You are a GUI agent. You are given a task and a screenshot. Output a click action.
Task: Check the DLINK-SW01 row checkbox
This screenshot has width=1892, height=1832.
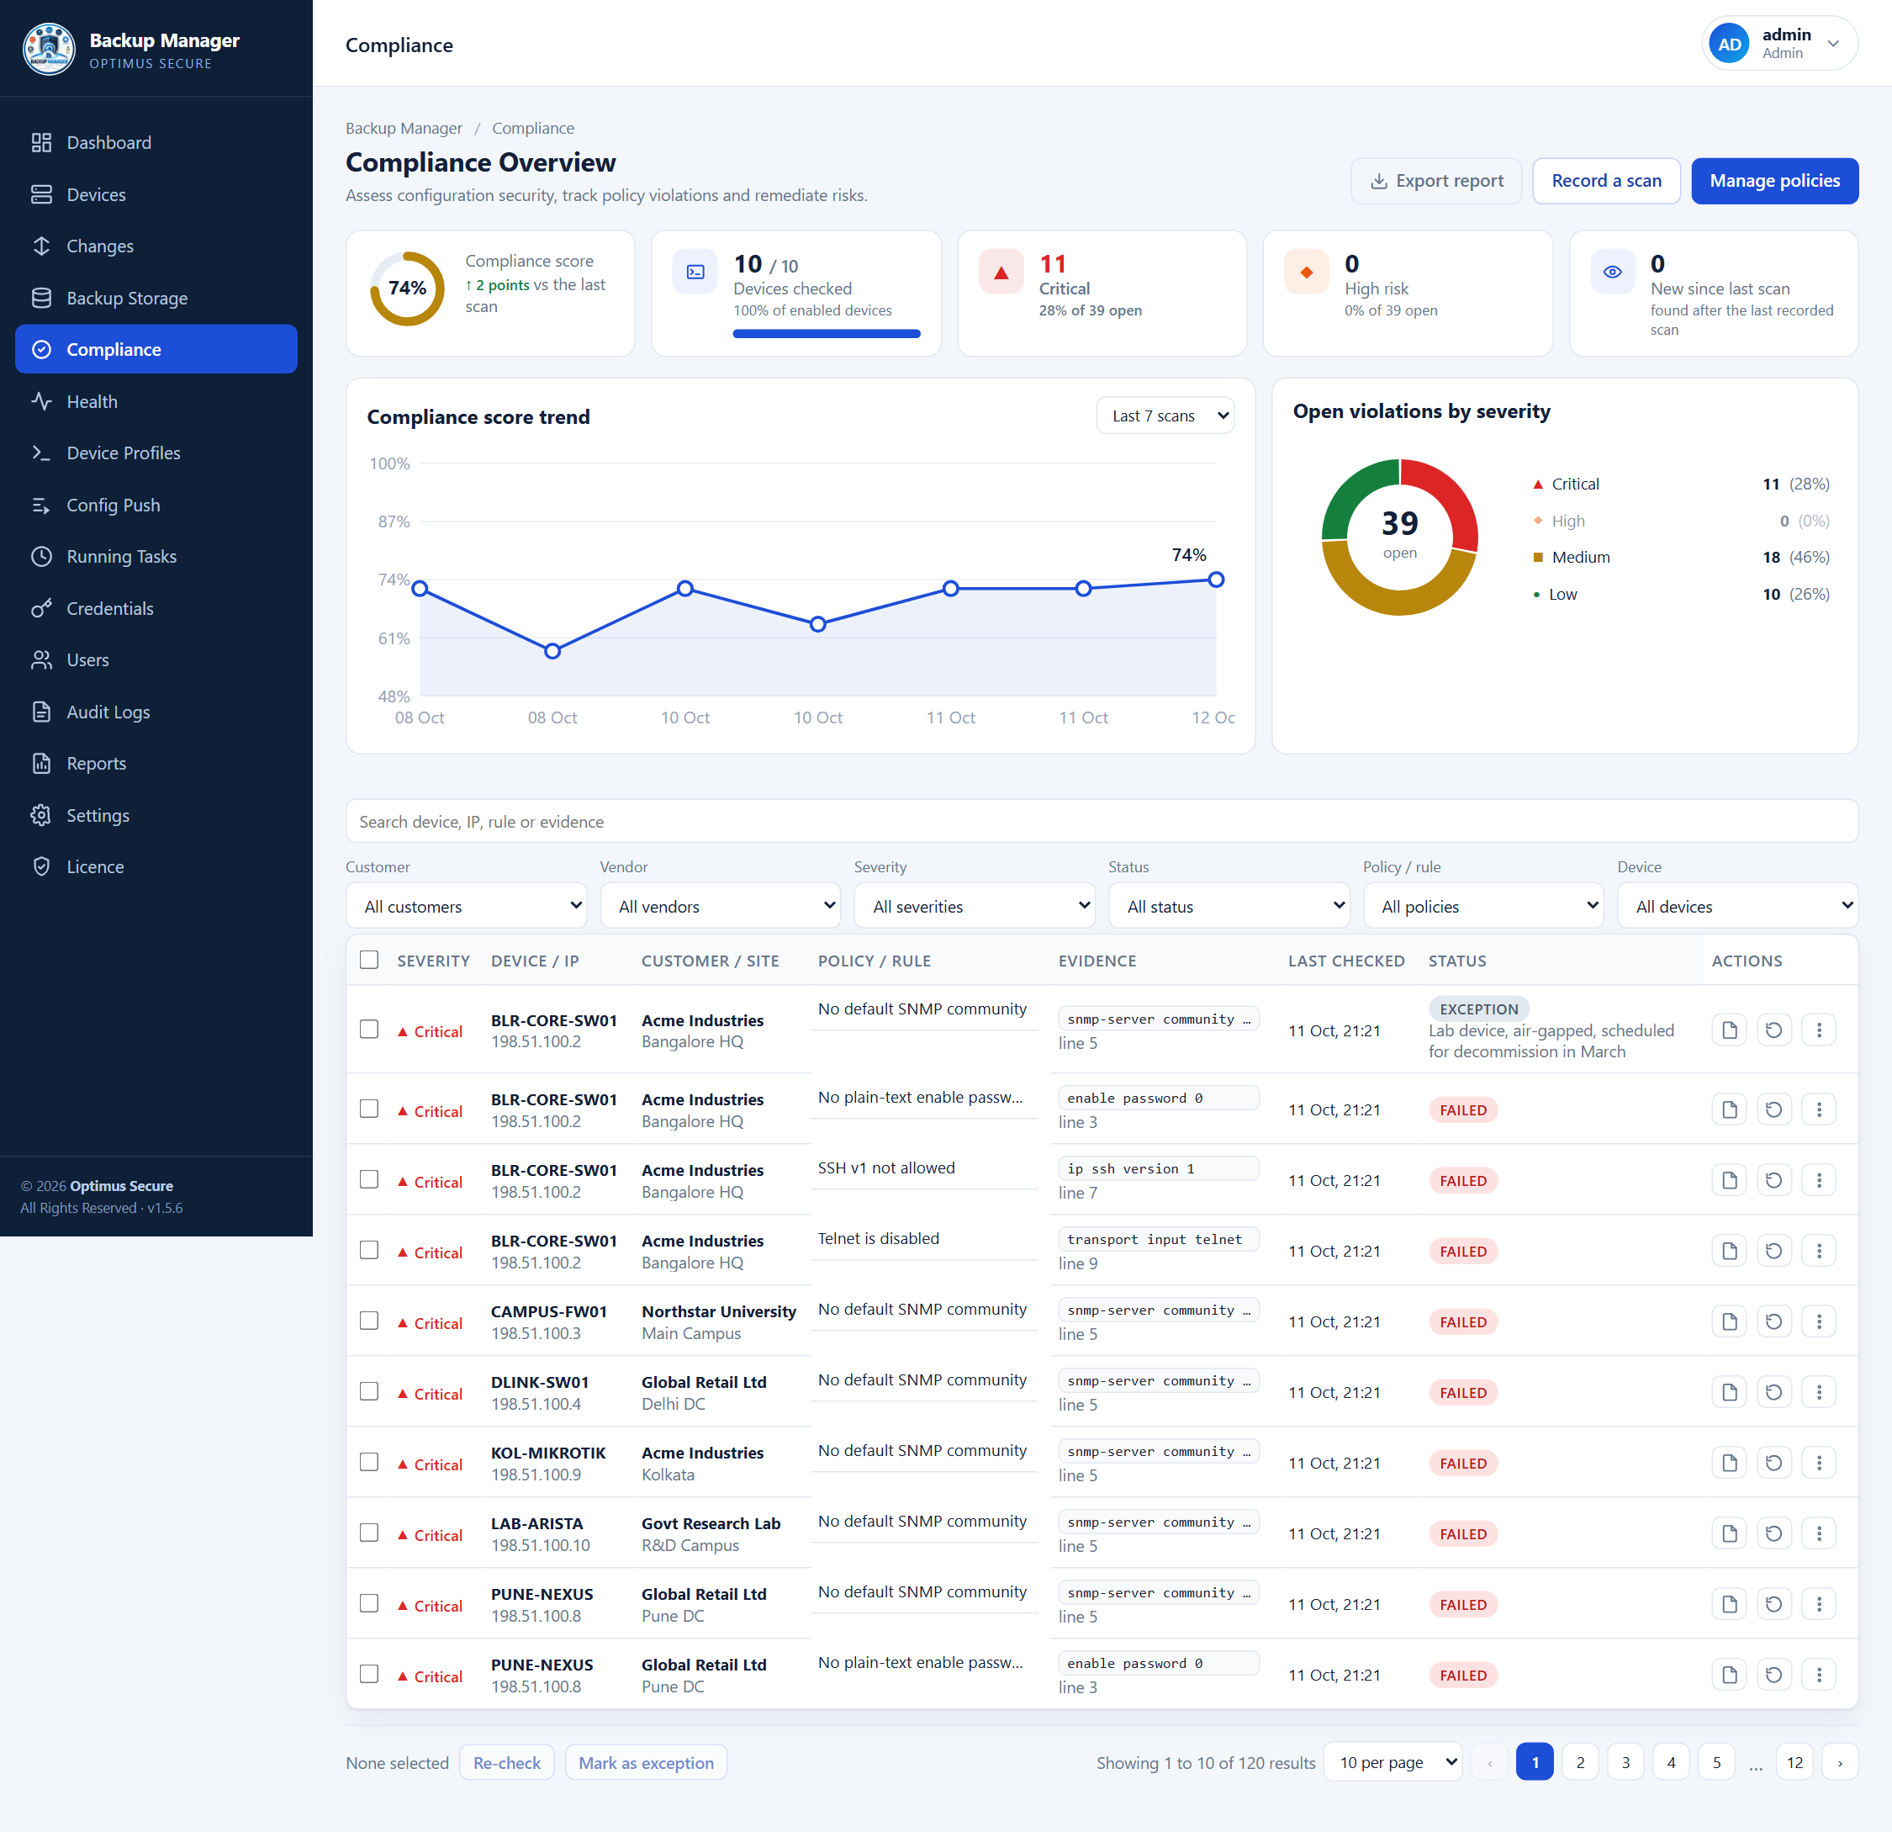click(x=369, y=1390)
